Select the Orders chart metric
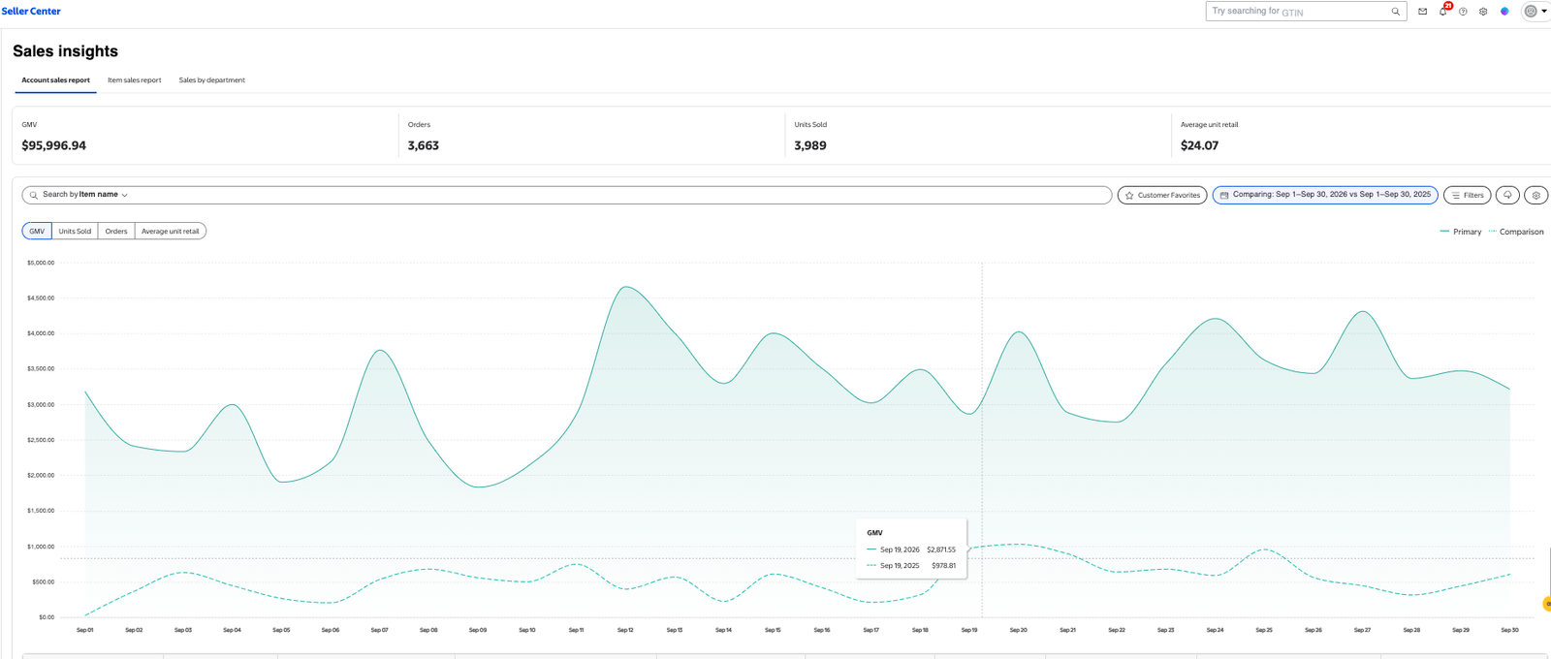1551x659 pixels. point(116,232)
